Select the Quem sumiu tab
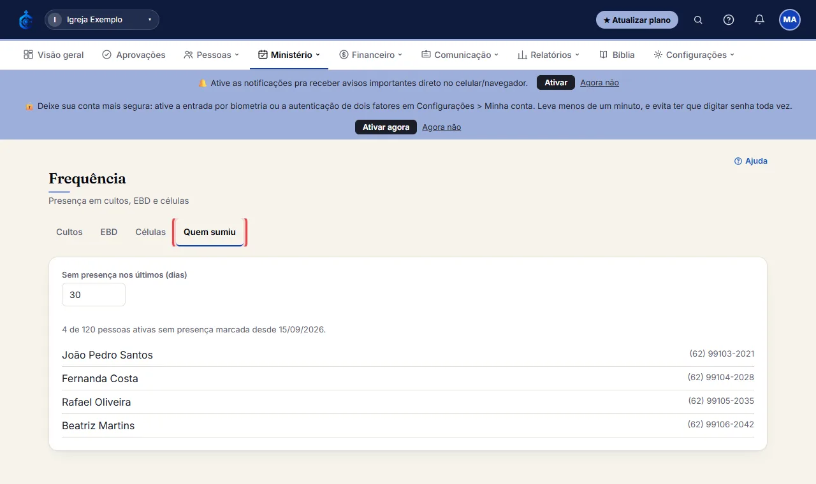This screenshot has height=484, width=816. 210,232
